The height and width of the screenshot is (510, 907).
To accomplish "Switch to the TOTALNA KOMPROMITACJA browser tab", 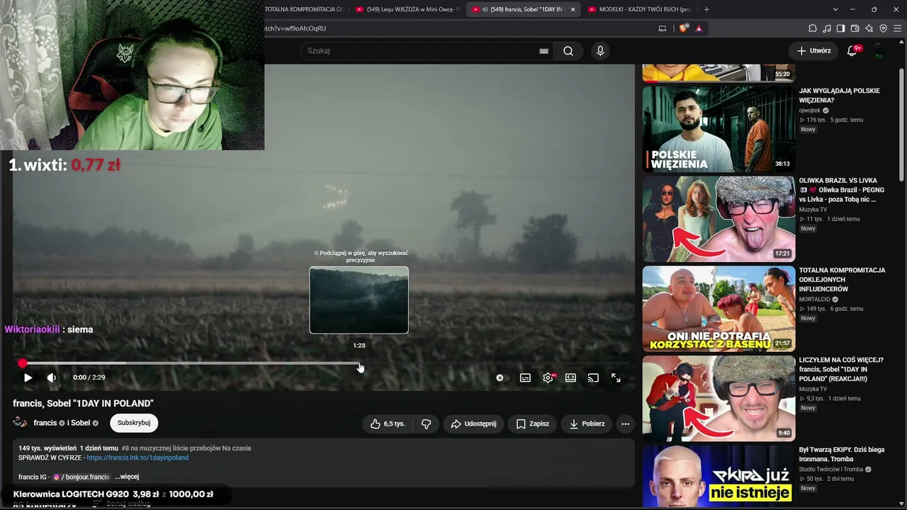I will (305, 9).
